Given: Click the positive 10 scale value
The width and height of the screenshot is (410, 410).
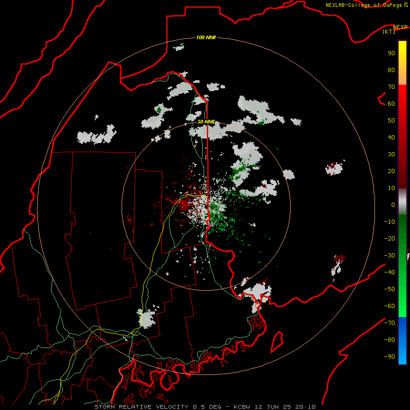Looking at the screenshot, I should pos(391,188).
